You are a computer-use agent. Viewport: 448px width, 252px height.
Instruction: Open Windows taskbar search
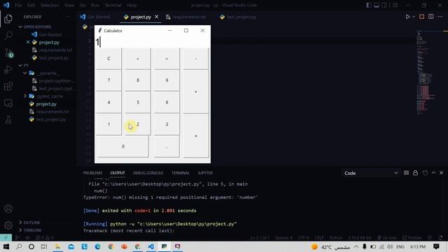click(19, 246)
